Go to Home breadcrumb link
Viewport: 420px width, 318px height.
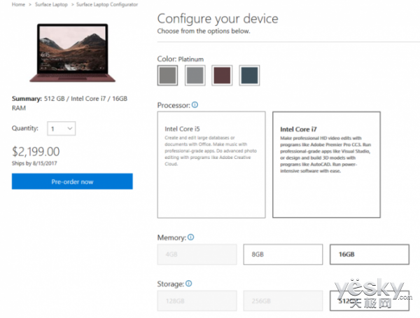[x=18, y=5]
